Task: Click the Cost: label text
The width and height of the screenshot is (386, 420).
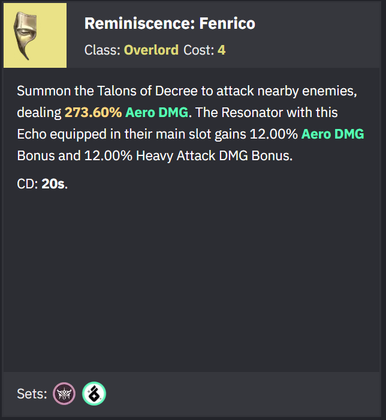Action: click(x=199, y=50)
